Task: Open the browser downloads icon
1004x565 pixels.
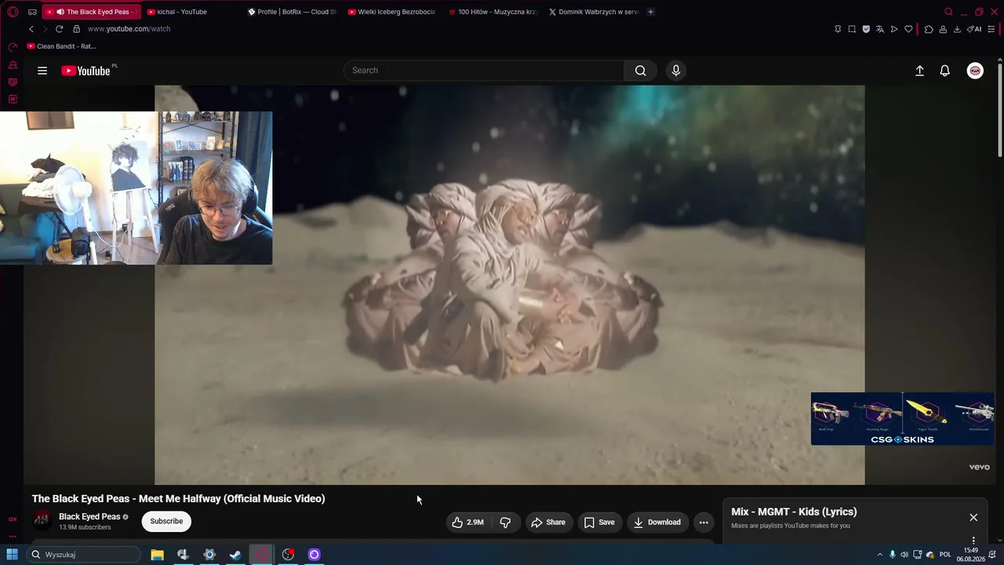Action: (x=957, y=29)
